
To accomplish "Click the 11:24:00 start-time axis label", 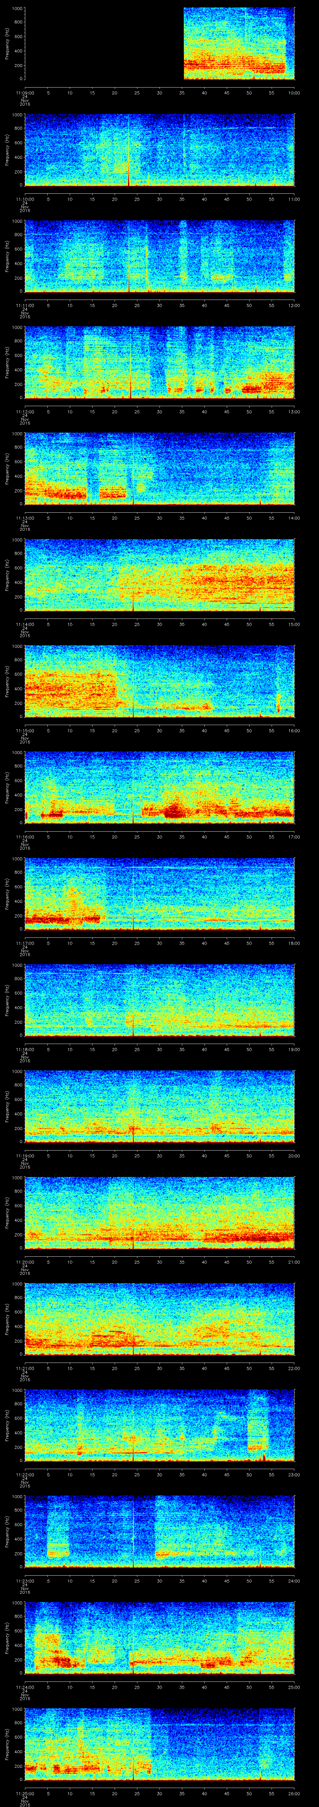I will point(25,1687).
